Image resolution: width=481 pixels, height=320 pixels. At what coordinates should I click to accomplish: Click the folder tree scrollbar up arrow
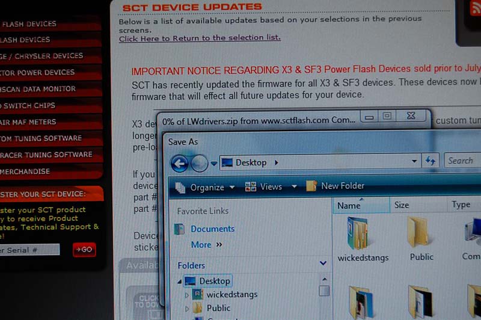pos(324,279)
